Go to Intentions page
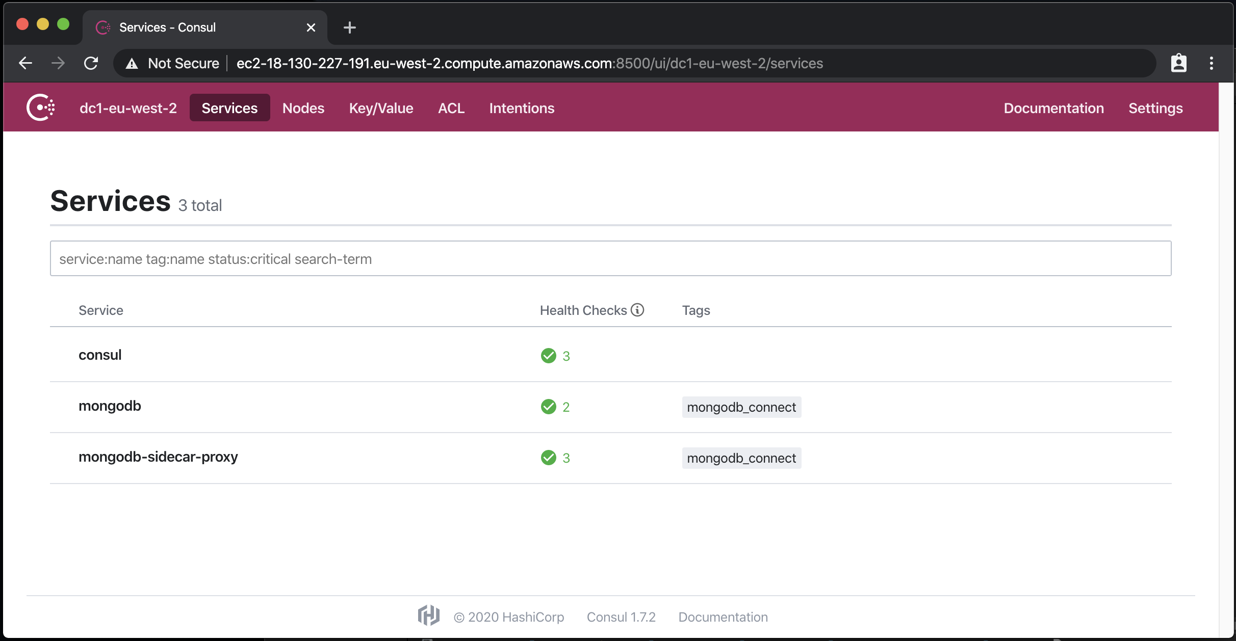This screenshot has height=641, width=1236. pos(522,108)
